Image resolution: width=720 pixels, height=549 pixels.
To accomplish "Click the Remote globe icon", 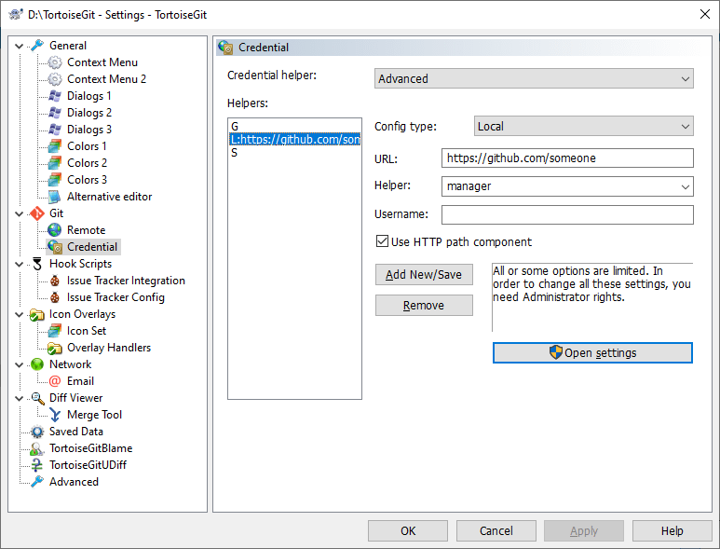I will (55, 230).
